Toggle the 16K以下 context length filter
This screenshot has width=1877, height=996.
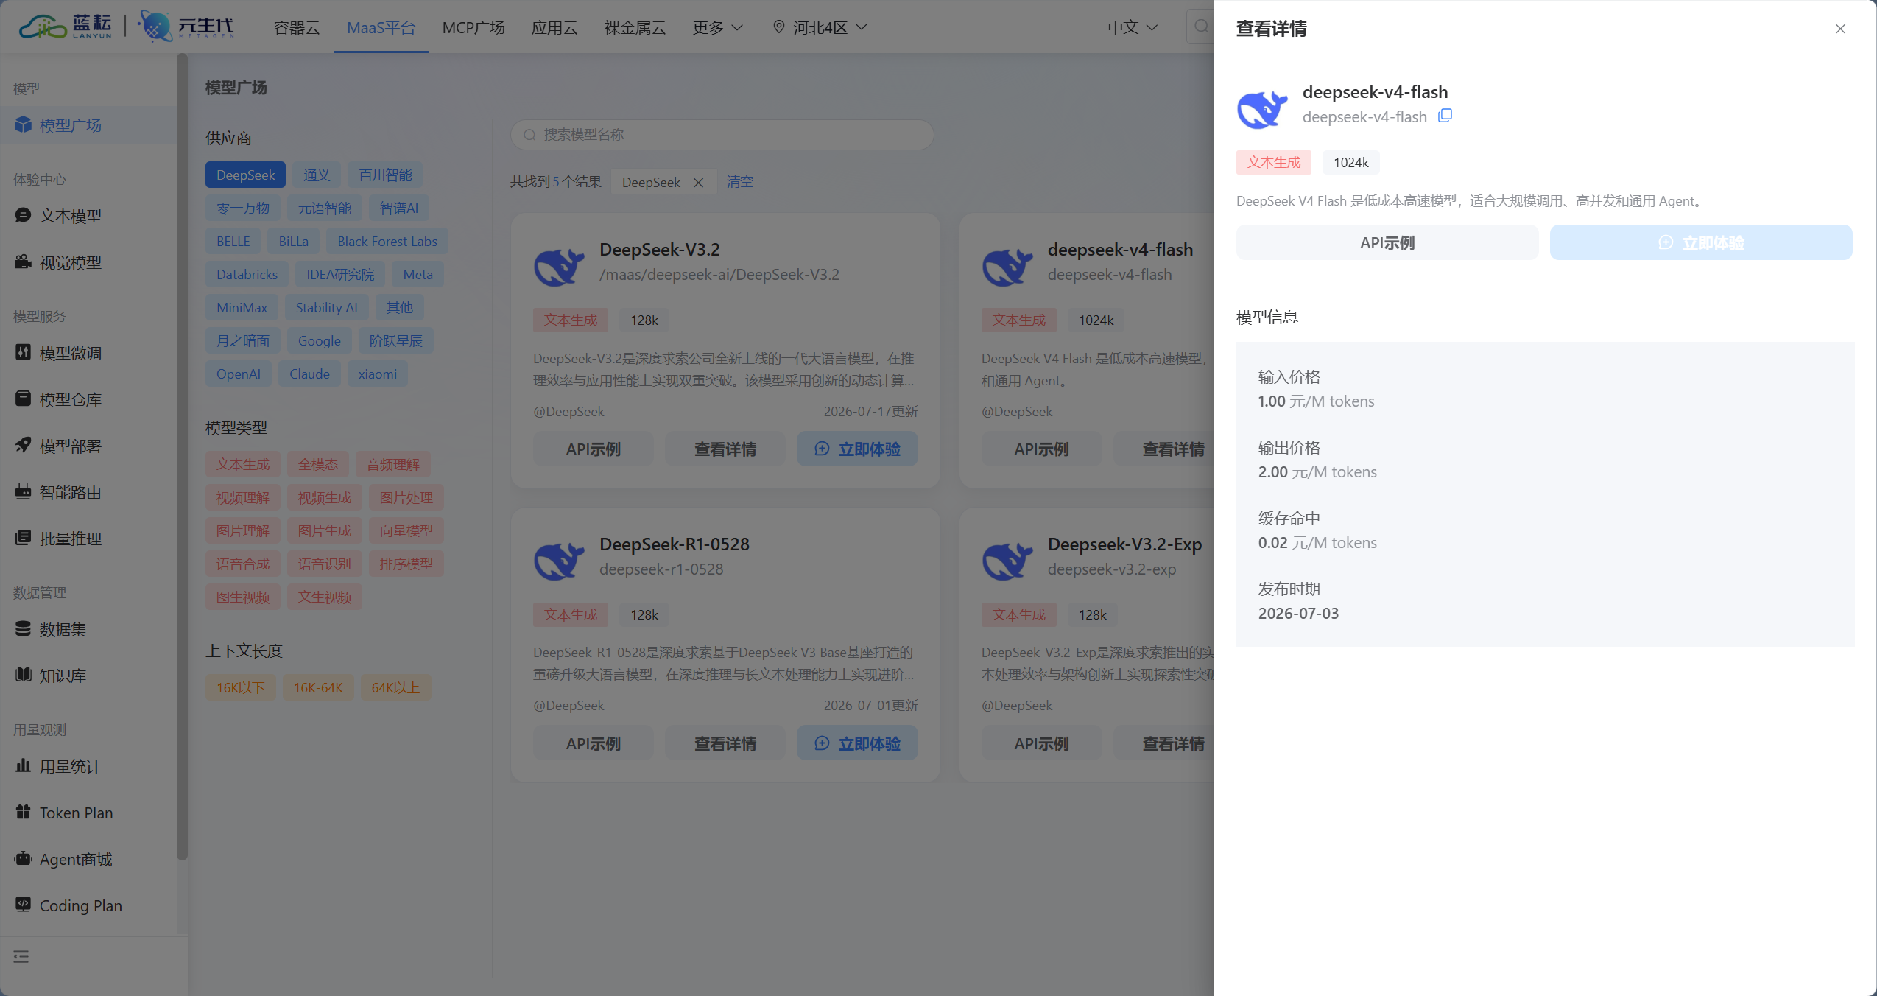(240, 687)
